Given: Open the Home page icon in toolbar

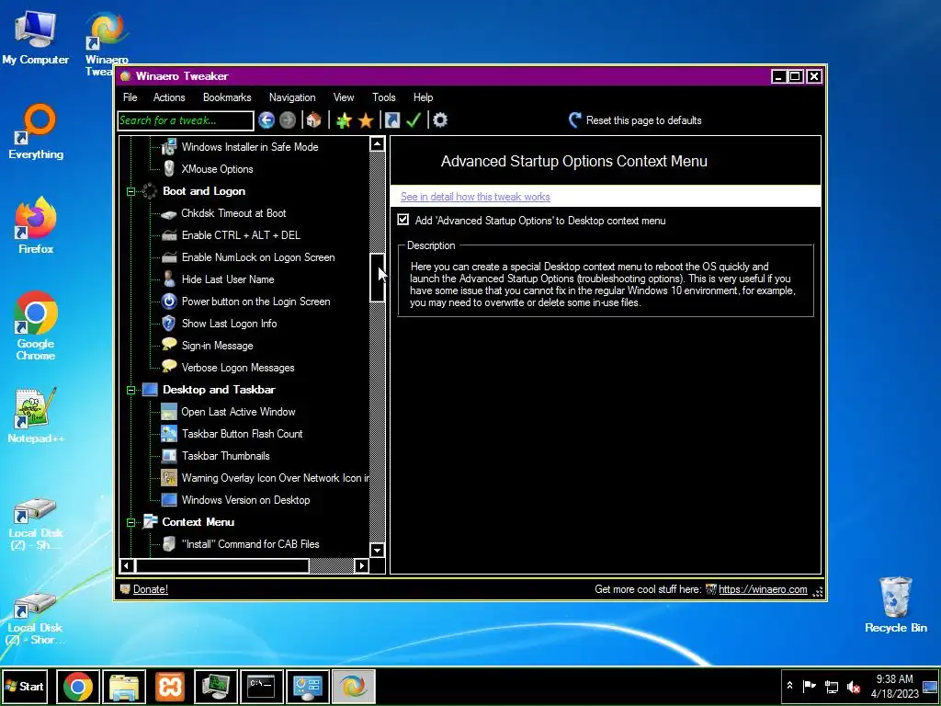Looking at the screenshot, I should pos(313,120).
